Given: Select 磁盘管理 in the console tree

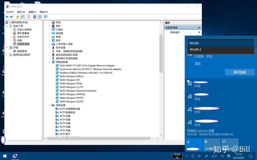Looking at the screenshot, I should click(22, 51).
